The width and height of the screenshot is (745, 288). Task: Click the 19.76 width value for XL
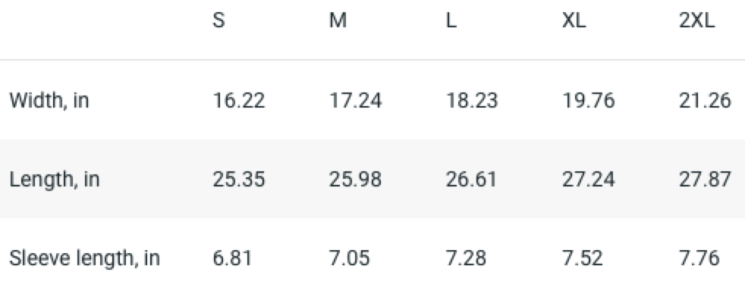point(588,101)
